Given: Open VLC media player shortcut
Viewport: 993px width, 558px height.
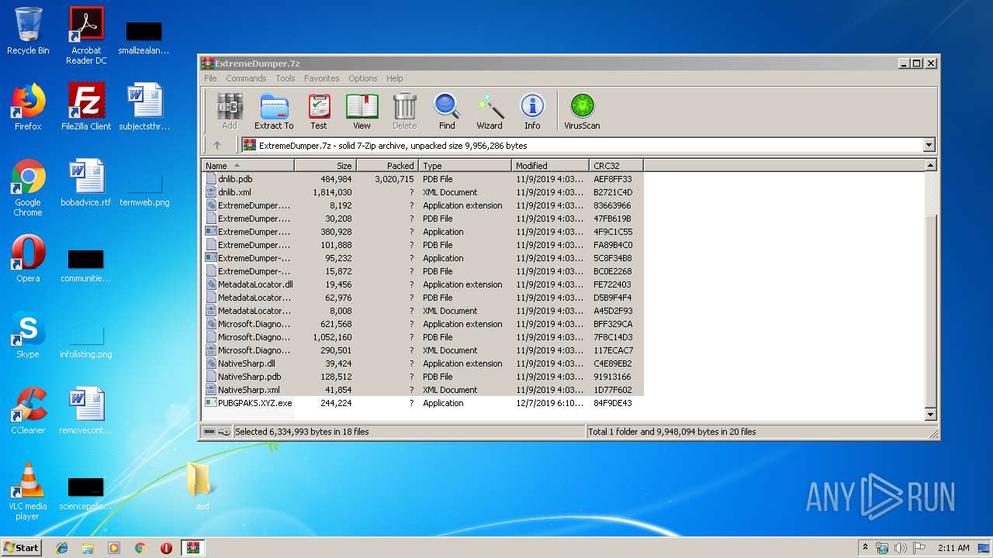Looking at the screenshot, I should (28, 491).
